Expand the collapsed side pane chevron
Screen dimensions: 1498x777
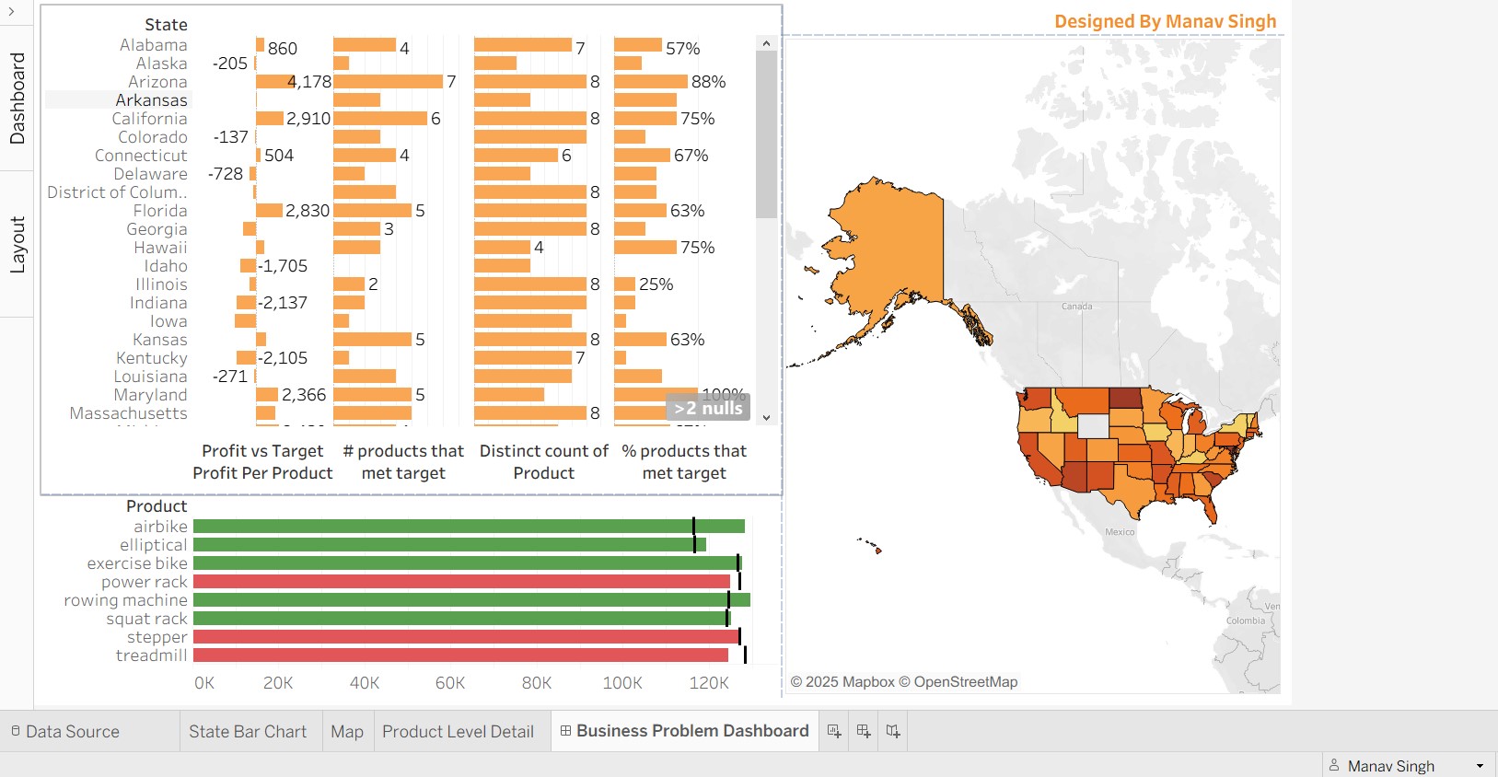tap(11, 11)
